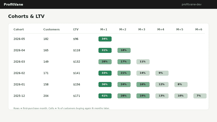Click the $118 LTV value
Image resolution: width=217 pixels, height=122 pixels.
click(77, 50)
